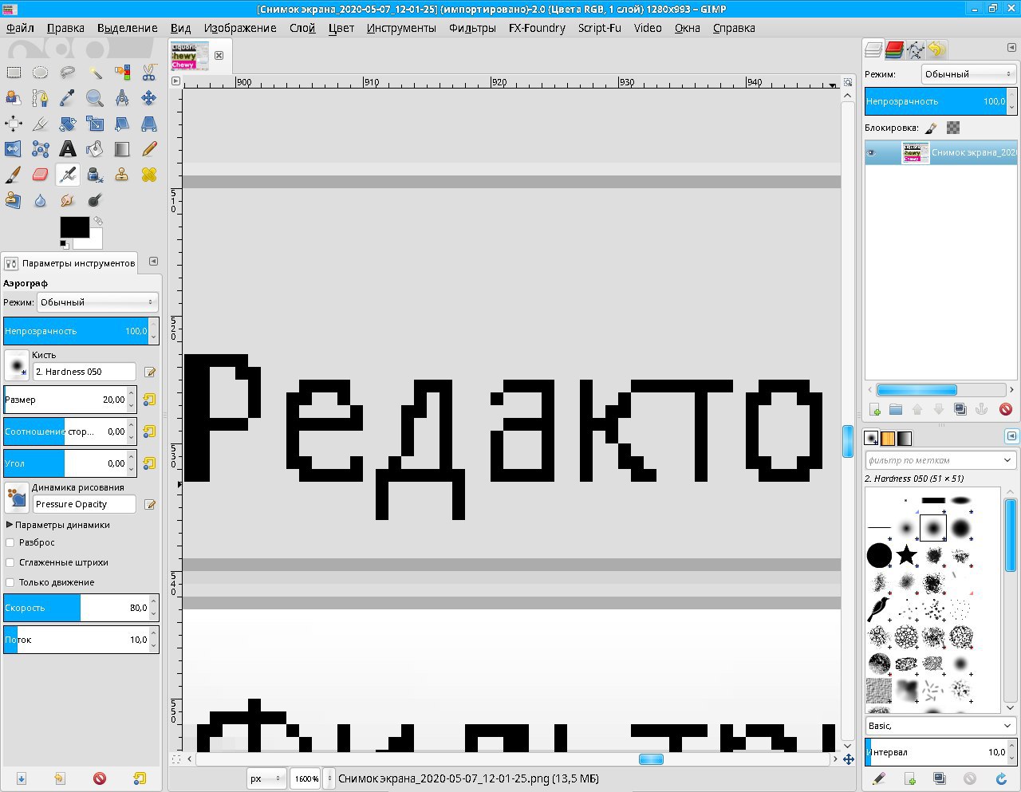Open the tool options panel menu arrow
Viewport: 1021px width, 792px height.
pos(153,262)
